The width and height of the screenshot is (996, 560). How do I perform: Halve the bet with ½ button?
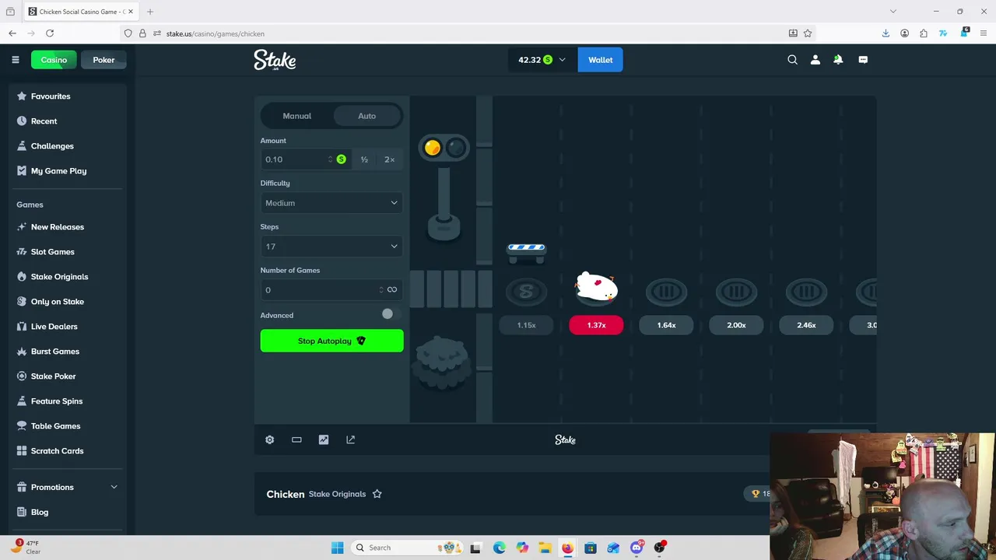(x=364, y=159)
